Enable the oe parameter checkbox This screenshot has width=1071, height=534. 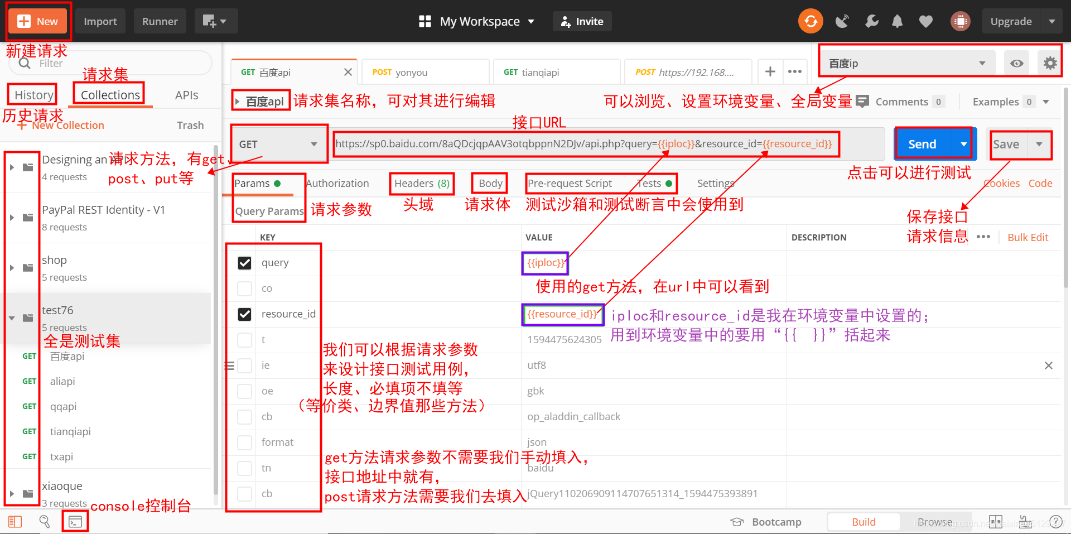point(244,391)
